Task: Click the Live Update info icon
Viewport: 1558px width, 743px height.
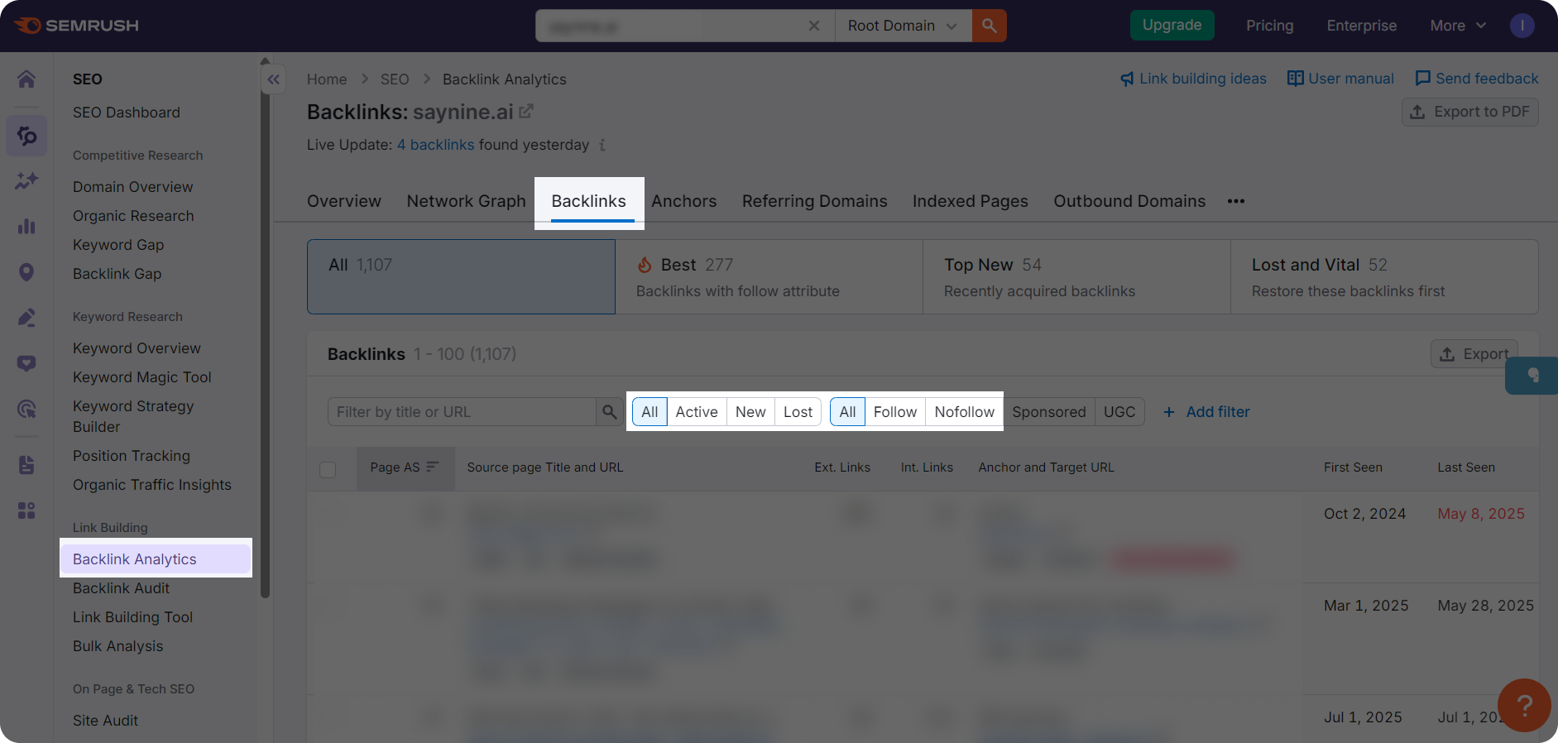Action: [602, 145]
